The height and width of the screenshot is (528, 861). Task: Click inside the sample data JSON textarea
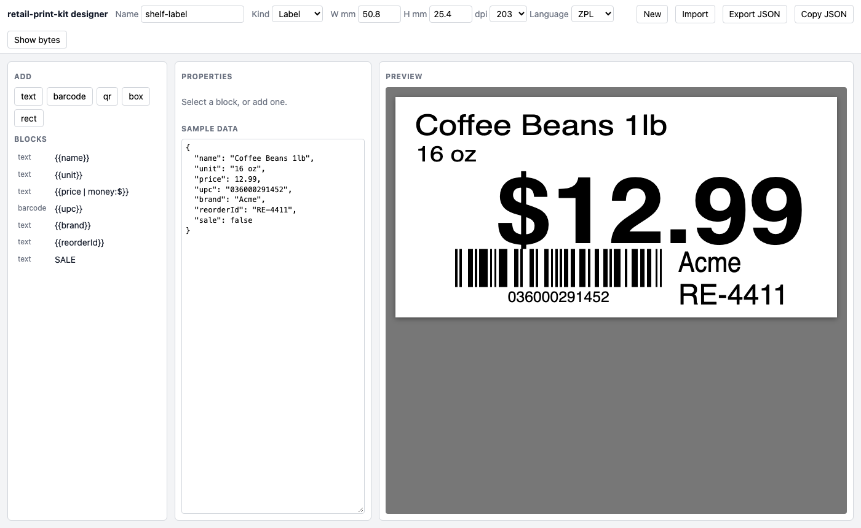pyautogui.click(x=273, y=326)
